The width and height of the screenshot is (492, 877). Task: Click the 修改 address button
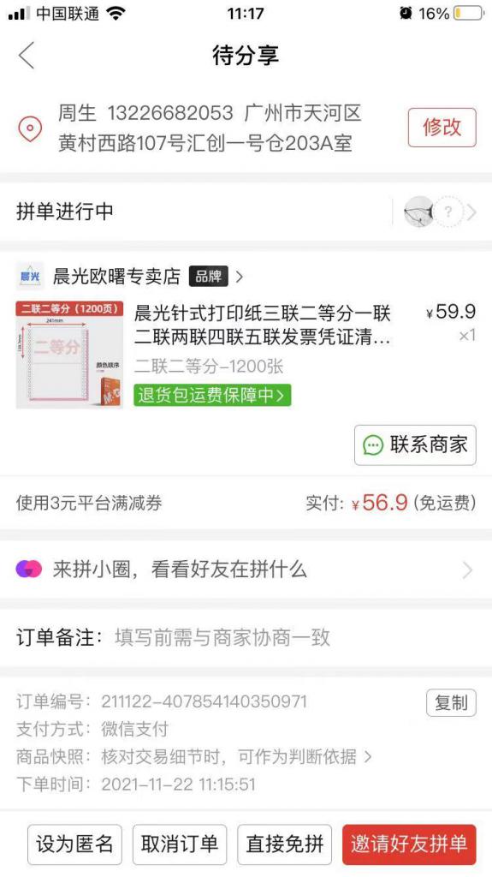pos(442,128)
